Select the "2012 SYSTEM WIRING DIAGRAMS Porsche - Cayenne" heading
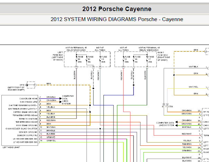 point(117,19)
